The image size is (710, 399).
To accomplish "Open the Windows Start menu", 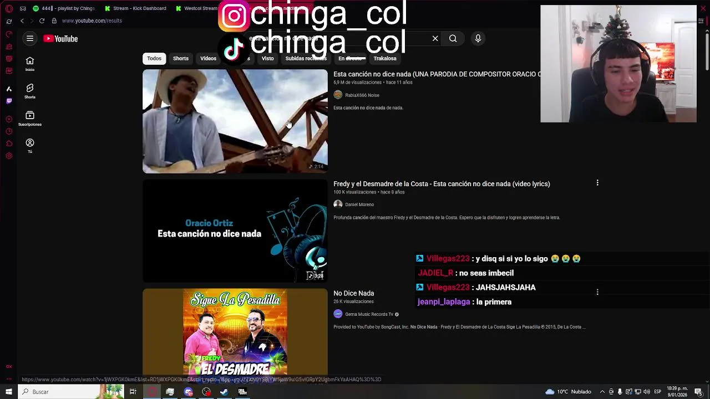I will click(9, 392).
